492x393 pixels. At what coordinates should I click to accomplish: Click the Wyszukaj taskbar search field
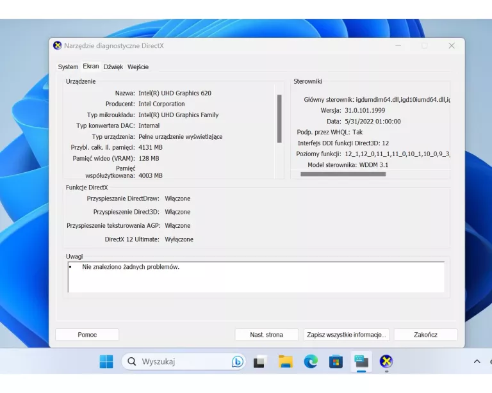(184, 362)
